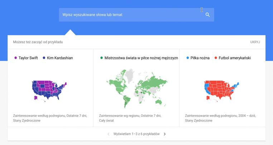Go to next examples with right chevron

pyautogui.click(x=165, y=134)
